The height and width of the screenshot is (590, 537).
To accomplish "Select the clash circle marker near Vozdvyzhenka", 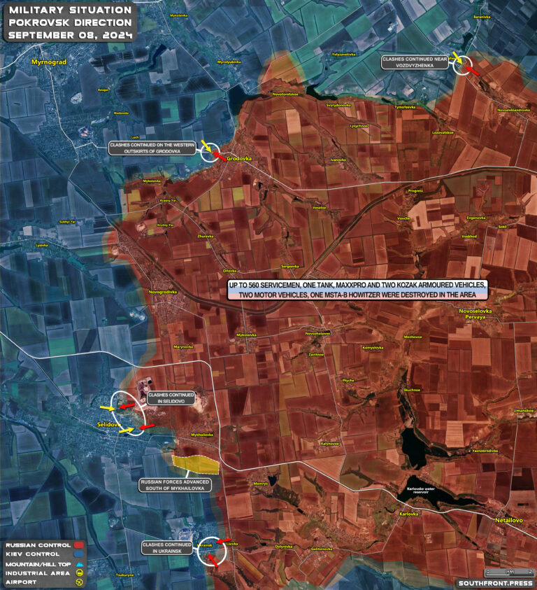I will (461, 65).
